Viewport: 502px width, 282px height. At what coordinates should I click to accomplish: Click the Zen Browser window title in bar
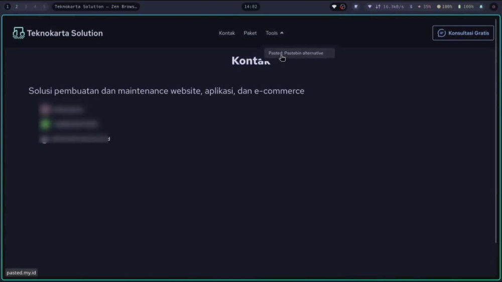click(96, 7)
